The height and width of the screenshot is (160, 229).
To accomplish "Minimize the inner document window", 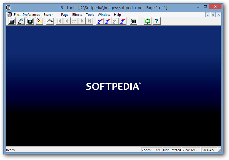I will click(208, 15).
